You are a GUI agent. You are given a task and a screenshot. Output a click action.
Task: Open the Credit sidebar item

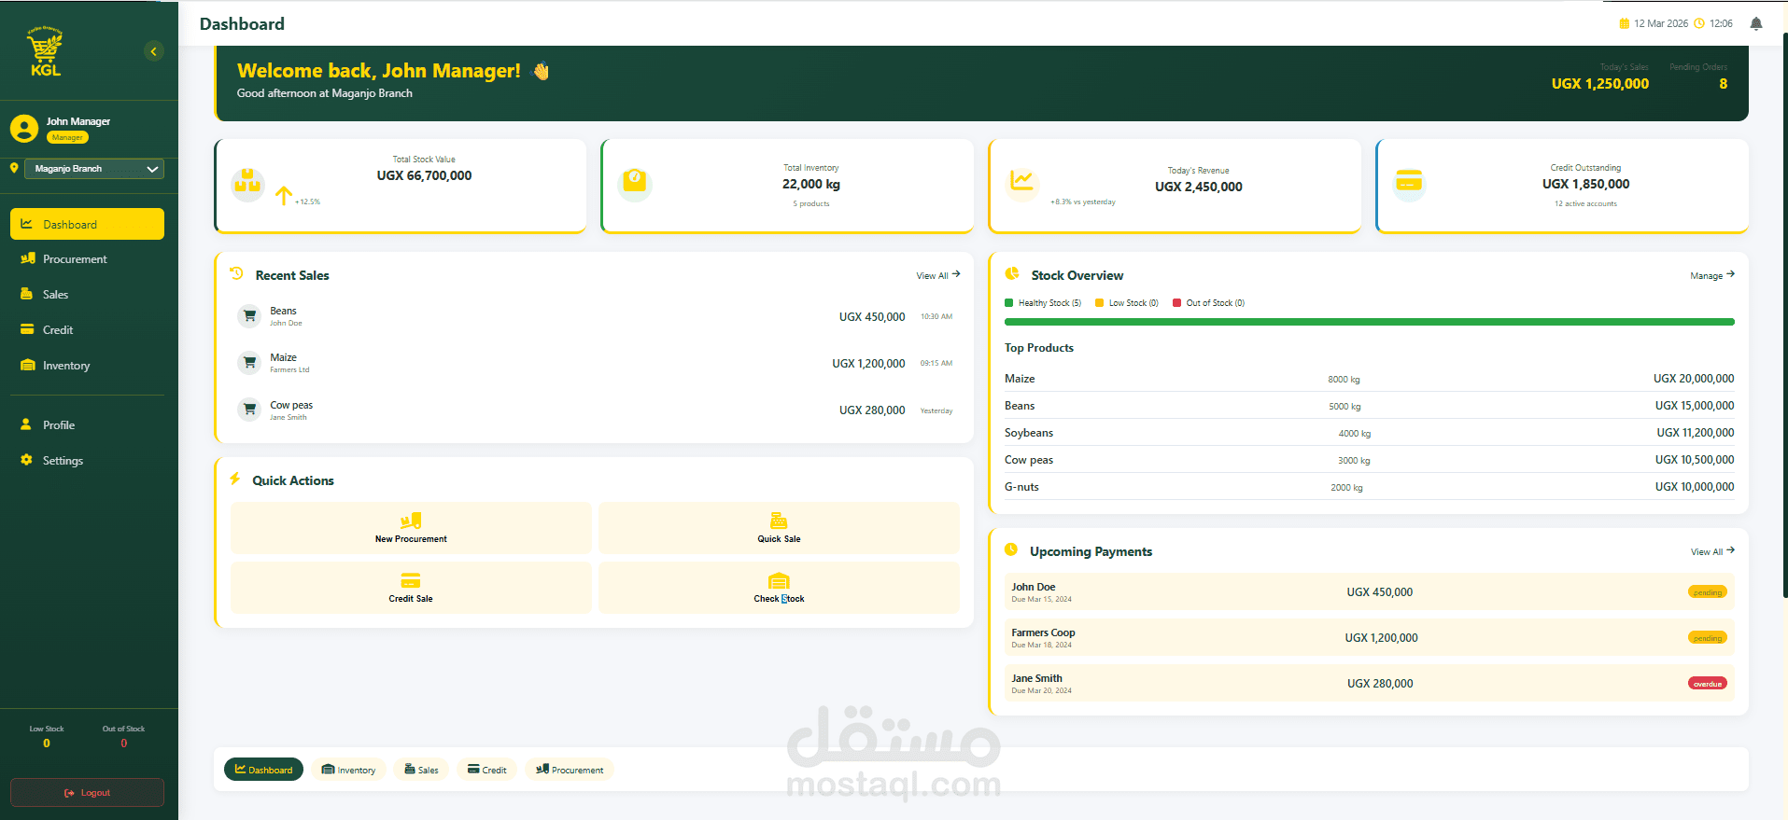click(x=87, y=330)
